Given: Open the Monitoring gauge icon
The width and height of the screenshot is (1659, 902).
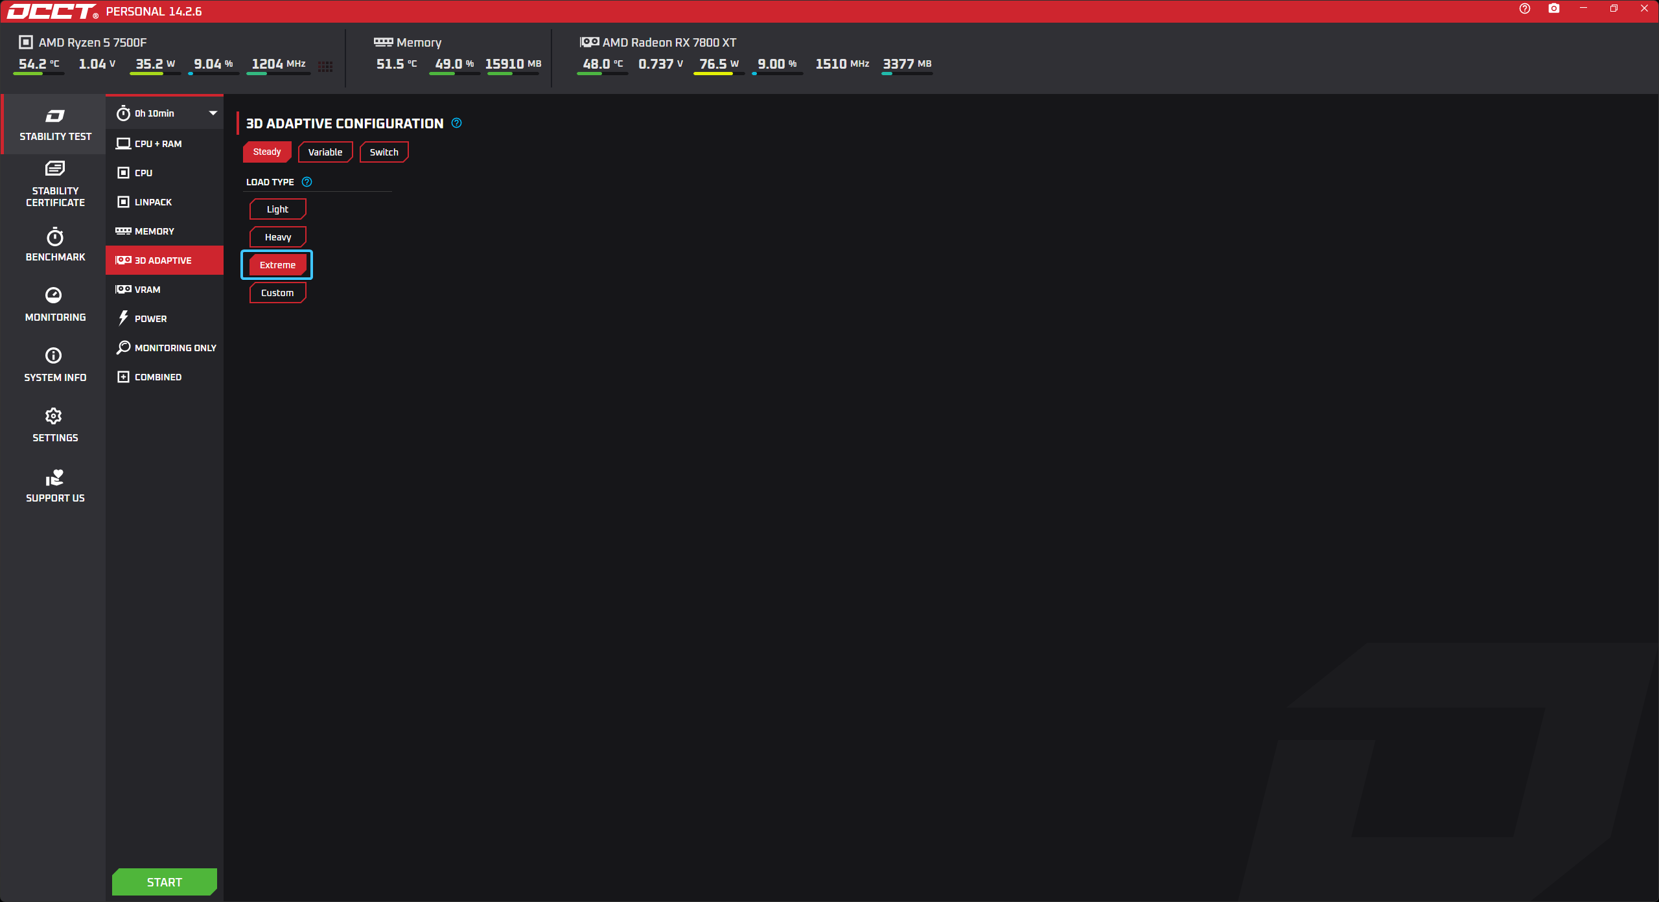Looking at the screenshot, I should (54, 295).
